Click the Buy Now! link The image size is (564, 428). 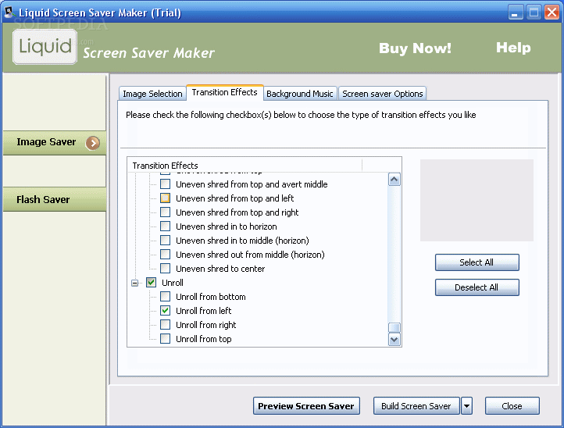click(x=415, y=48)
